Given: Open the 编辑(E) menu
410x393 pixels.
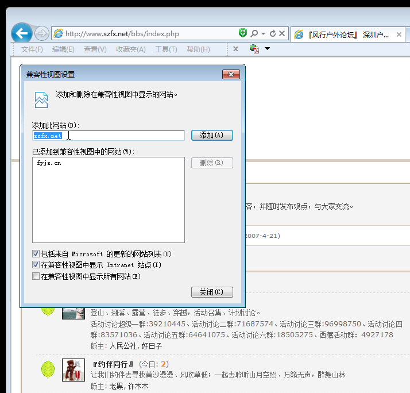Looking at the screenshot, I should click(x=63, y=49).
